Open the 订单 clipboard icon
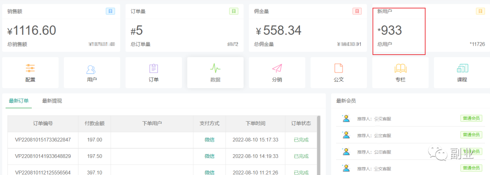 [153, 68]
